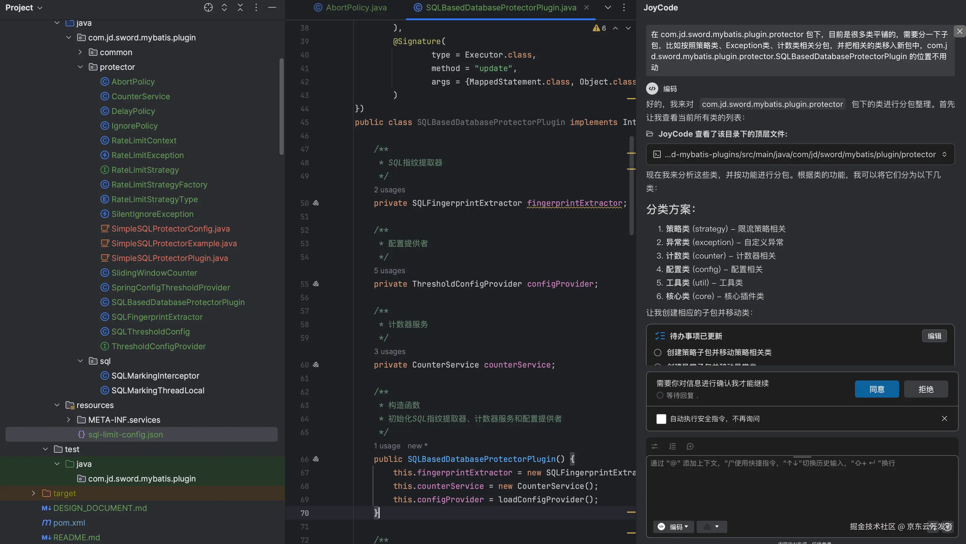Click the gutter icon on line 50
Image resolution: width=966 pixels, height=544 pixels.
pos(316,203)
